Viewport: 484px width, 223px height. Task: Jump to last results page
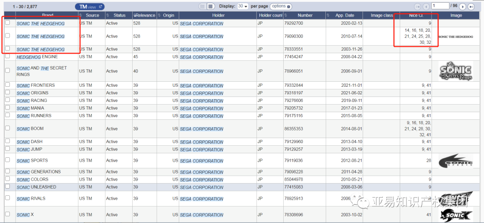(x=471, y=6)
